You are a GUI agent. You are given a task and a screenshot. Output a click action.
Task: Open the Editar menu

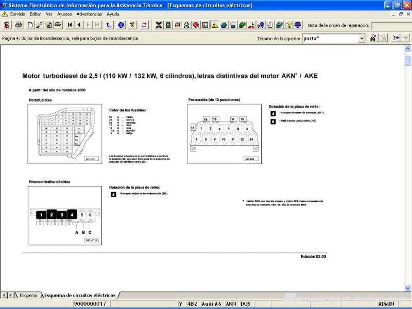coord(35,14)
